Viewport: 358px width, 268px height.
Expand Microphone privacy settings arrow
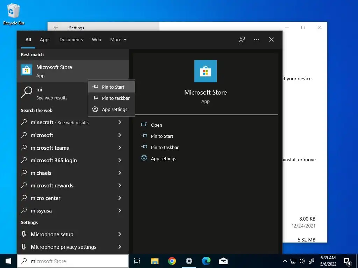pyautogui.click(x=120, y=247)
